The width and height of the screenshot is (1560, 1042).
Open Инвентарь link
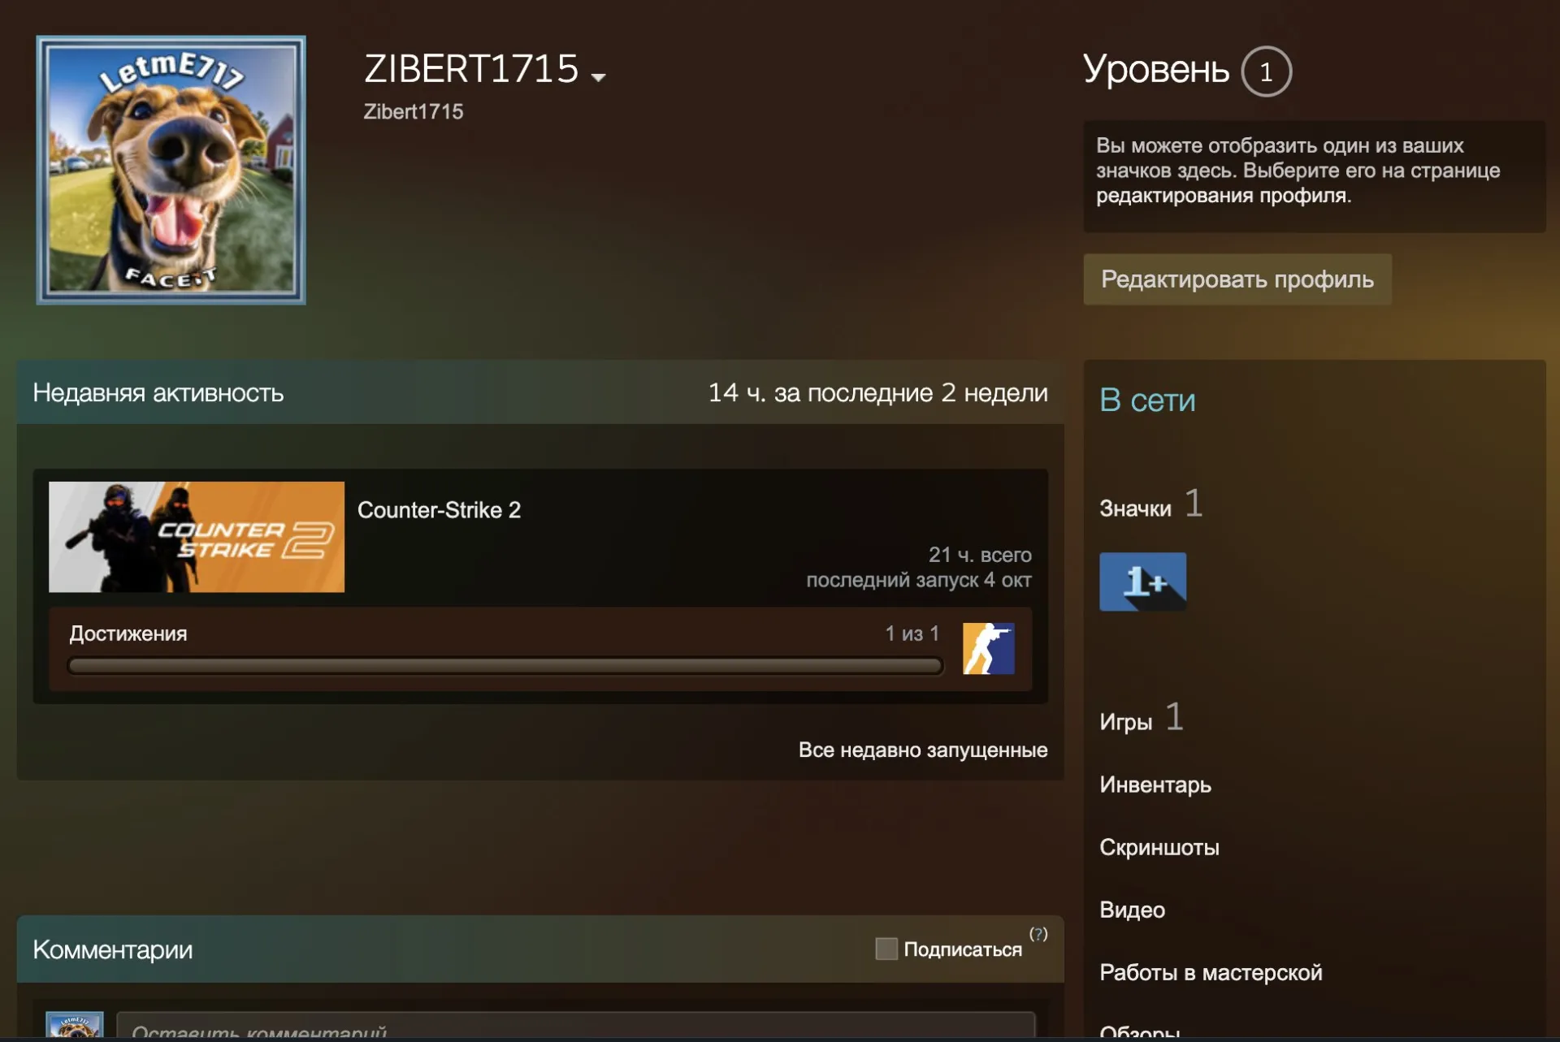pos(1155,785)
